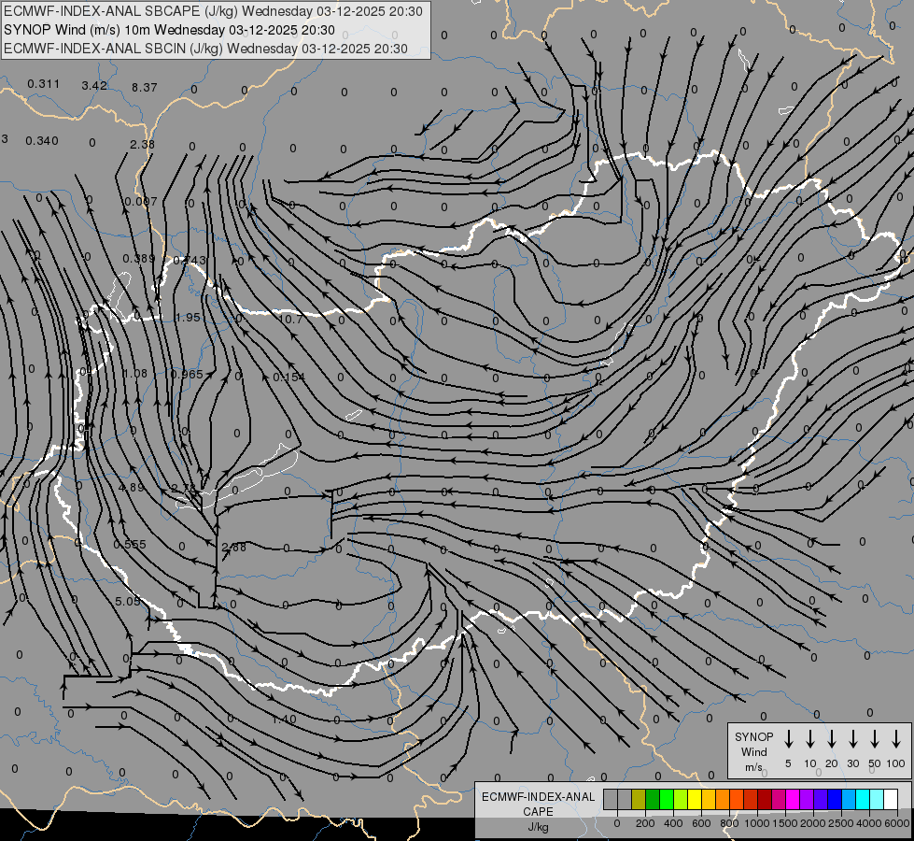Pick the olive swatch left of 200
Screen dimensions: 914x841
639,799
